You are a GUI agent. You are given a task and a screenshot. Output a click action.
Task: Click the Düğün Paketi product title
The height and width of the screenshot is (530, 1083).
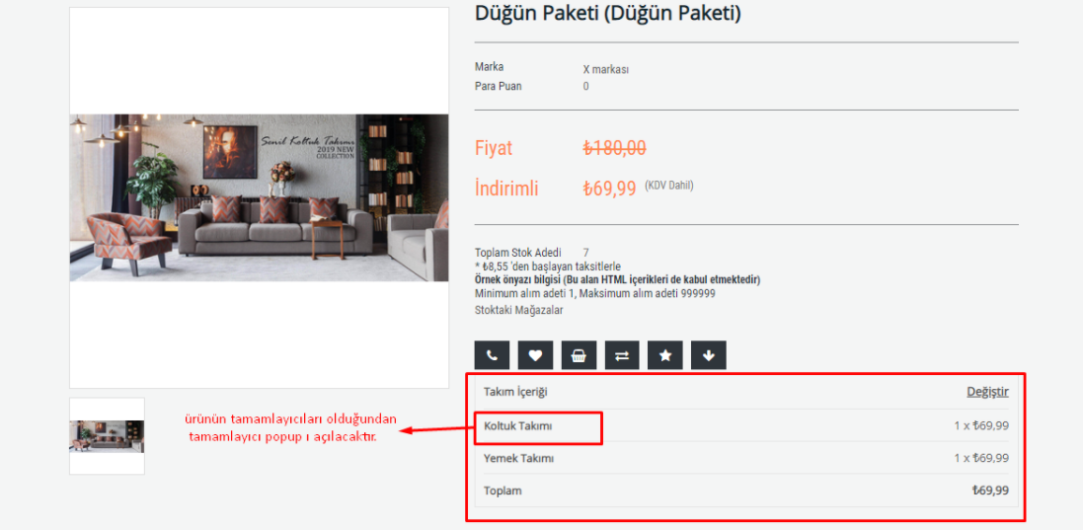(x=608, y=13)
